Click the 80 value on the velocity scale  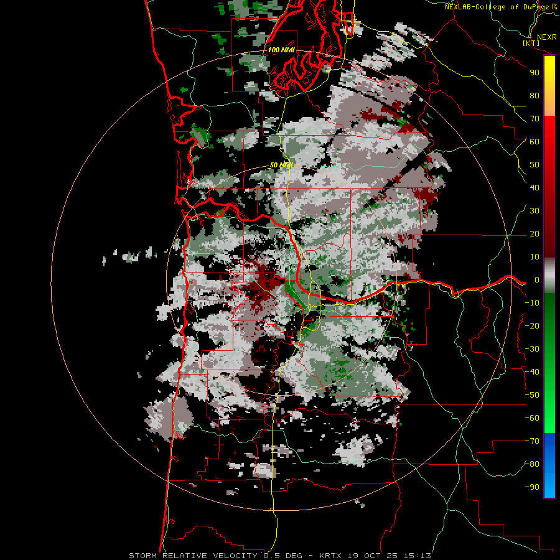[534, 96]
